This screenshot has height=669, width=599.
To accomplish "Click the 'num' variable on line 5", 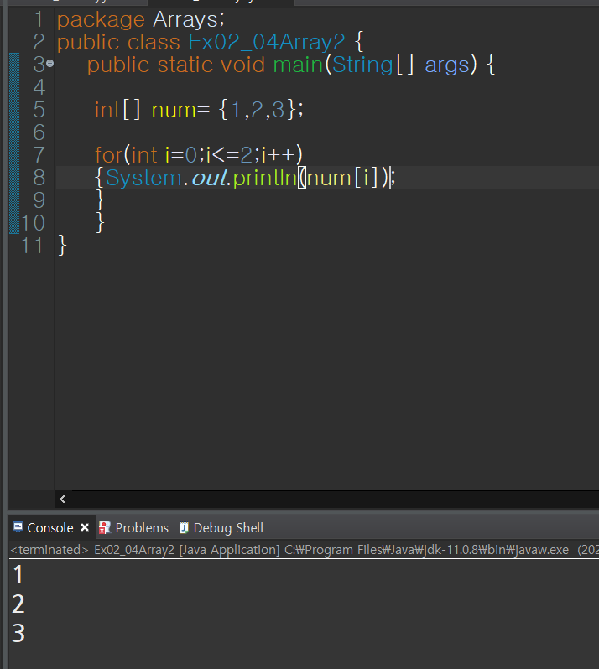I will point(174,110).
